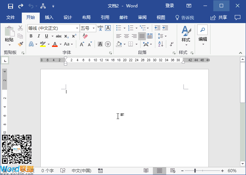
Task: Open the phonetic guide (wén) tool
Action: 100,28
